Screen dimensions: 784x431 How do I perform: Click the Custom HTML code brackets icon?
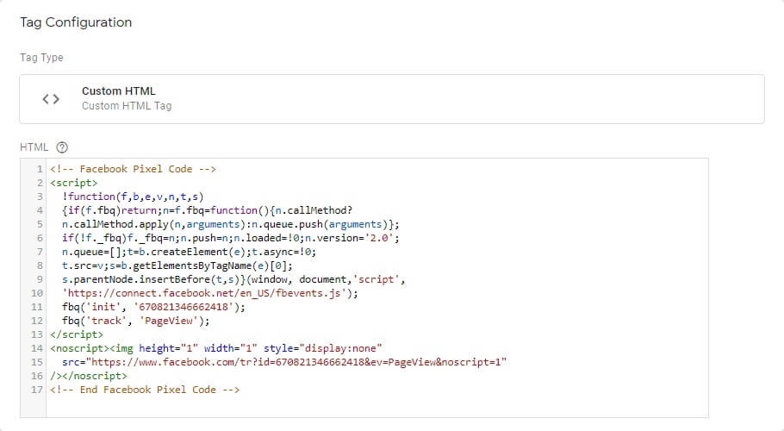51,99
